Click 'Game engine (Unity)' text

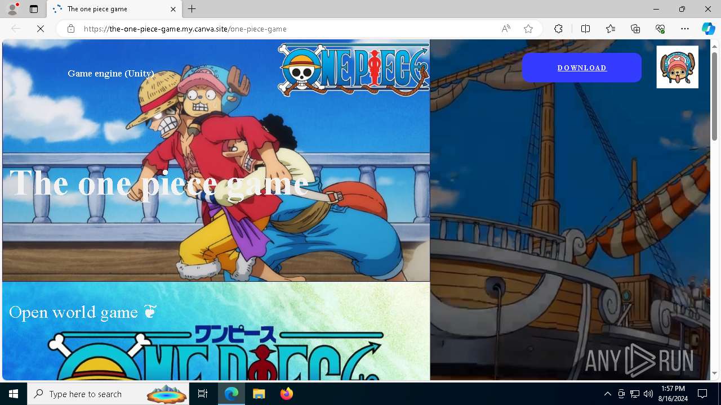pyautogui.click(x=111, y=73)
